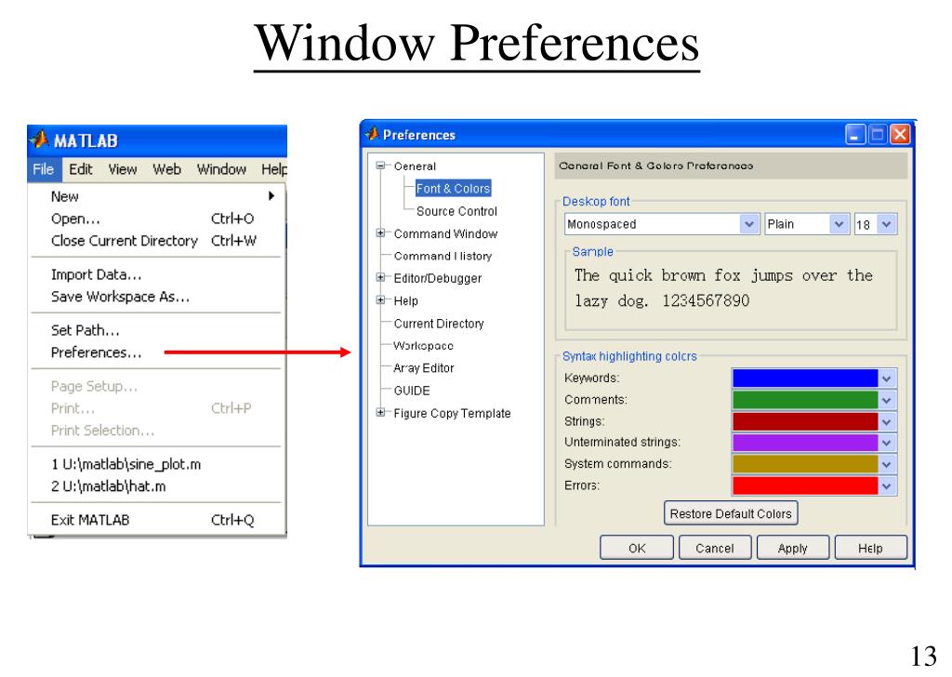The height and width of the screenshot is (677, 952).
Task: Open the File menu
Action: tap(44, 169)
